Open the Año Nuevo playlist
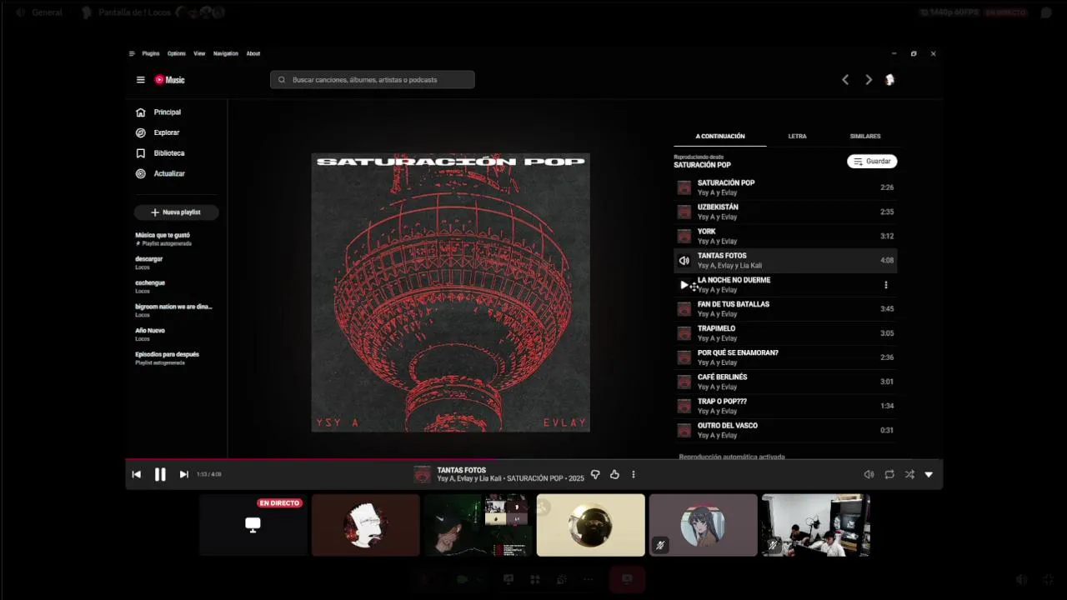The height and width of the screenshot is (600, 1067). [x=175, y=334]
